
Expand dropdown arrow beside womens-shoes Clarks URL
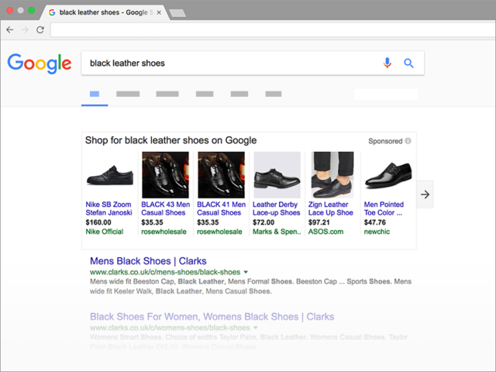[256, 328]
